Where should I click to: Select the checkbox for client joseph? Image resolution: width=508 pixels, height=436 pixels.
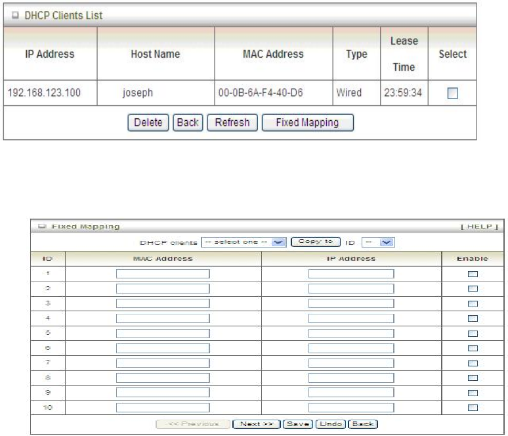452,93
